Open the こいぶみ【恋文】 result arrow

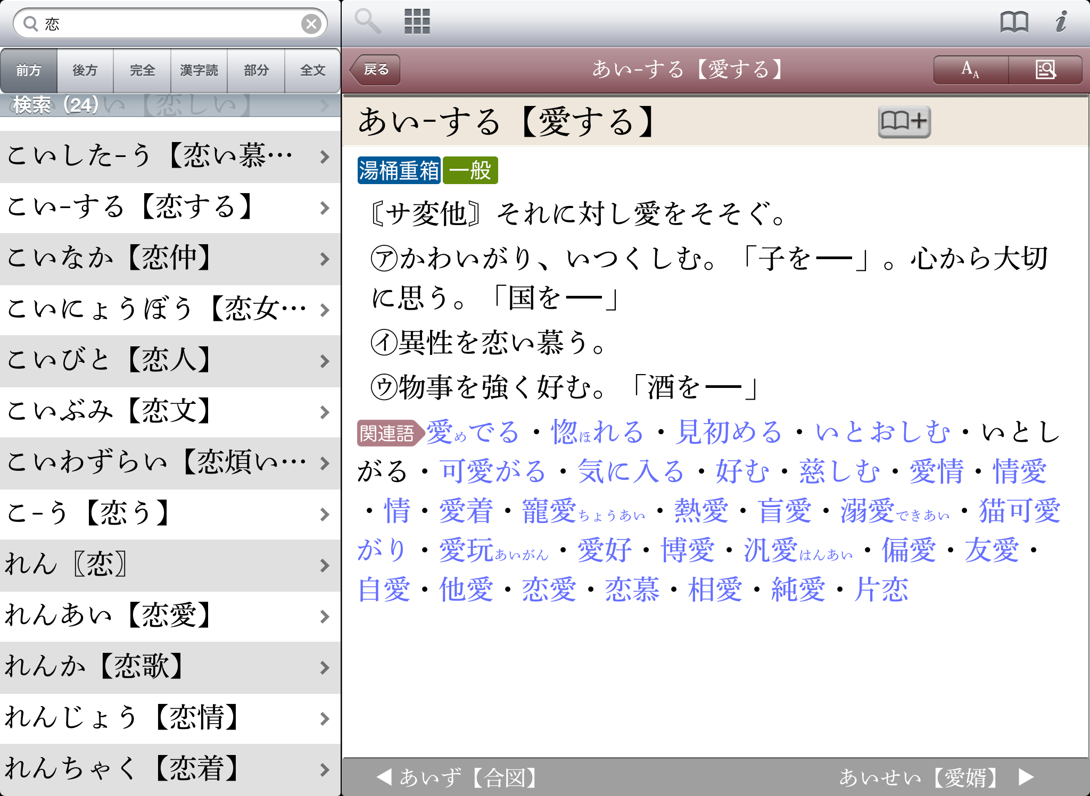click(324, 412)
